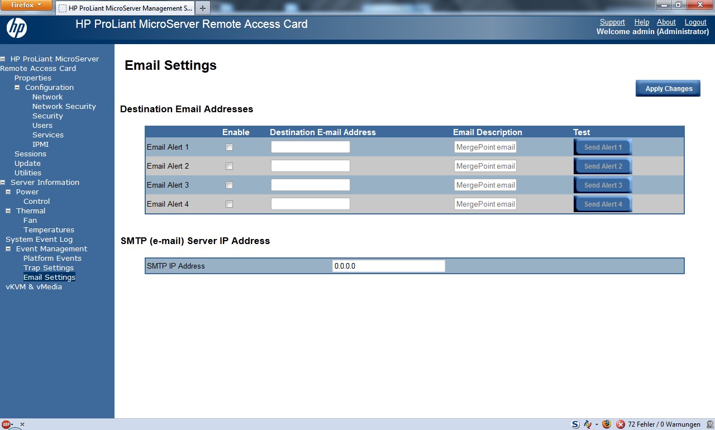The image size is (715, 430).
Task: Open vKVM & vMedia page
Action: coord(34,286)
